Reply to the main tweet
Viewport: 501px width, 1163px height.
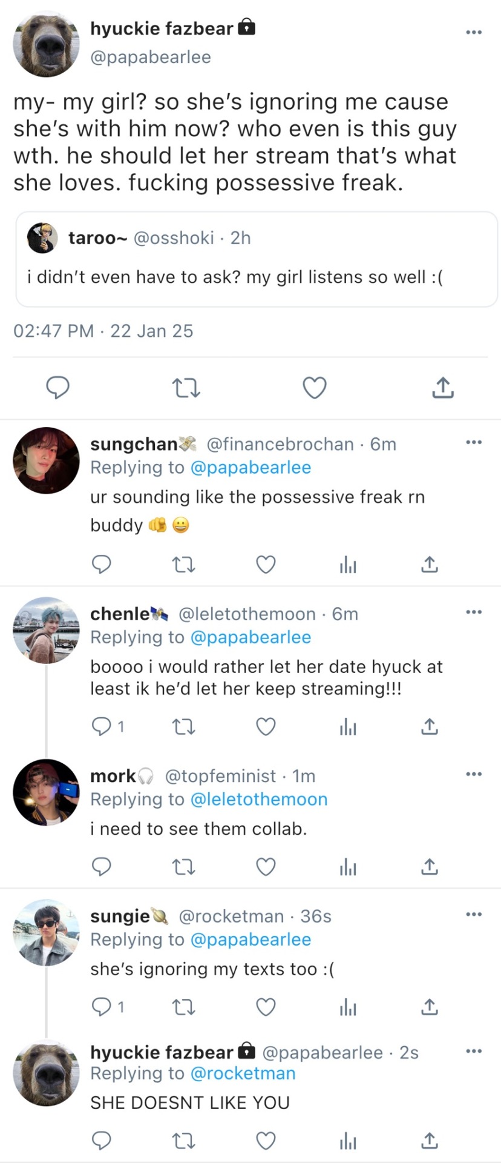pos(58,388)
